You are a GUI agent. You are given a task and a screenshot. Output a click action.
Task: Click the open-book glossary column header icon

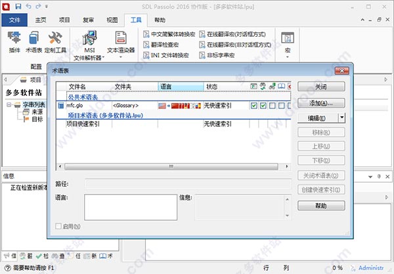pyautogui.click(x=282, y=87)
